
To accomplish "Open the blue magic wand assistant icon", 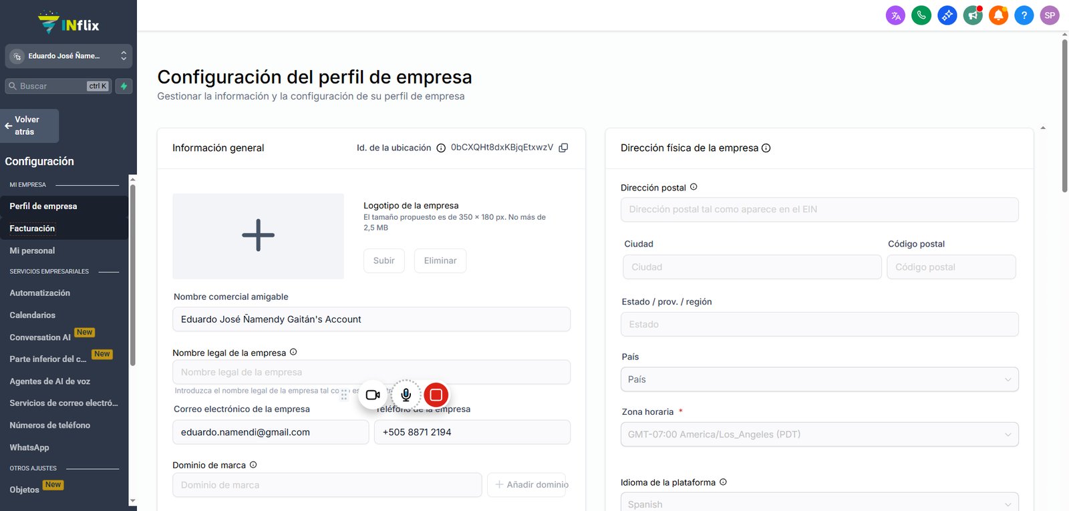I will (x=947, y=15).
